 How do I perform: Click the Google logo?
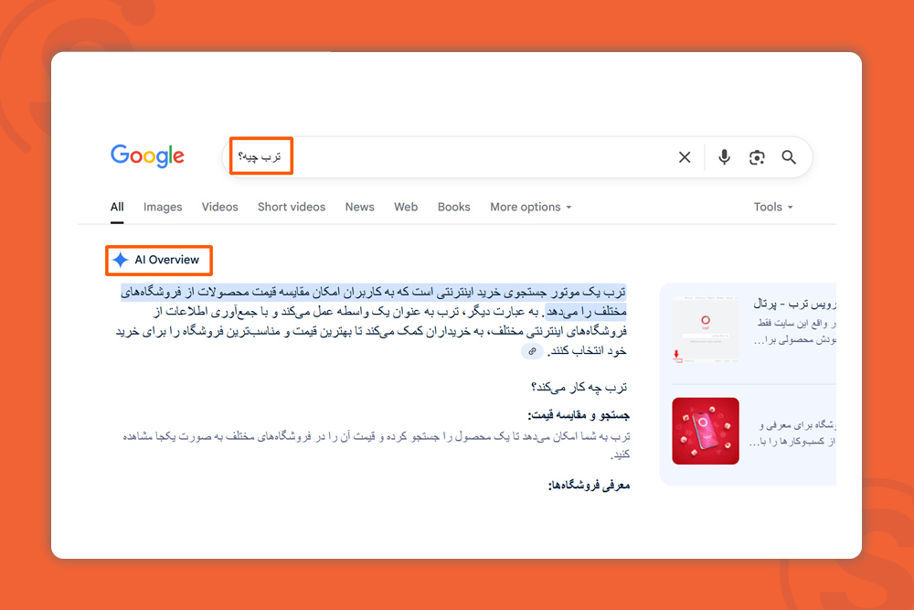tap(147, 155)
